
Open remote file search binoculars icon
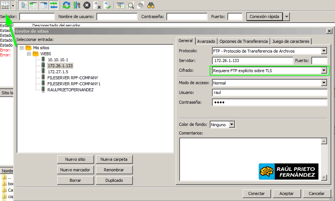point(151,5)
